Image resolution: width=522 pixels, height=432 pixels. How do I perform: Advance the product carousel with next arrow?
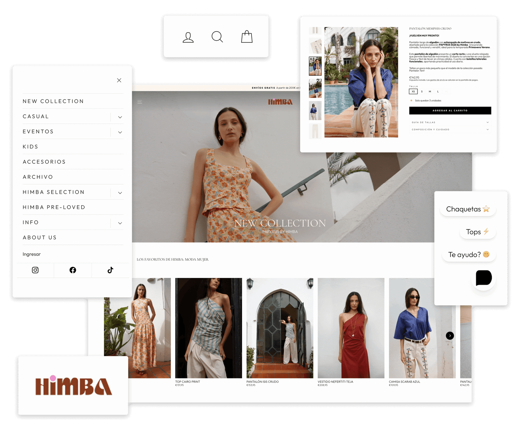450,335
